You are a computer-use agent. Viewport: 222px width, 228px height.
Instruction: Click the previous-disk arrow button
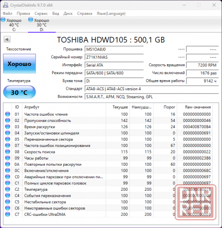[x=7, y=39]
